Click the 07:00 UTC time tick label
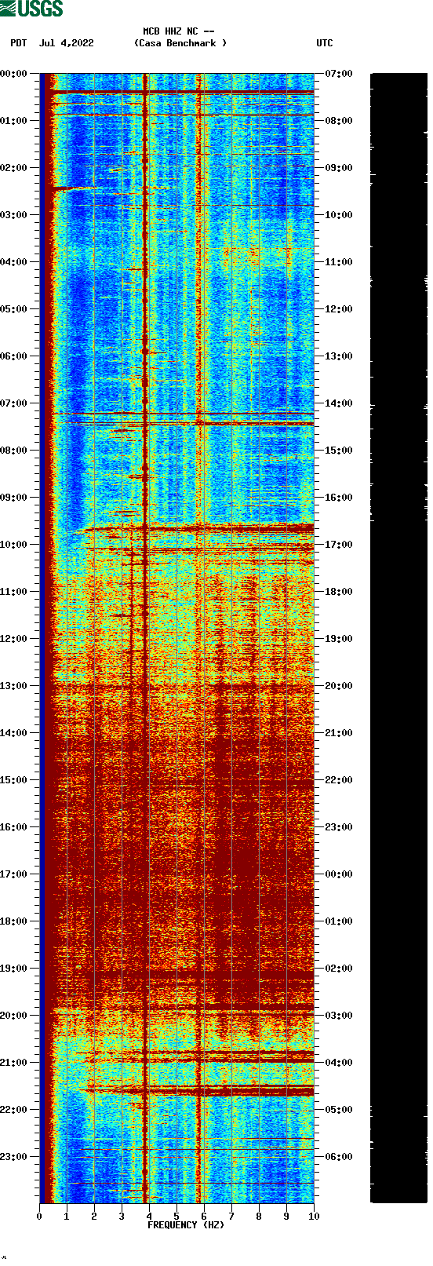 339,74
